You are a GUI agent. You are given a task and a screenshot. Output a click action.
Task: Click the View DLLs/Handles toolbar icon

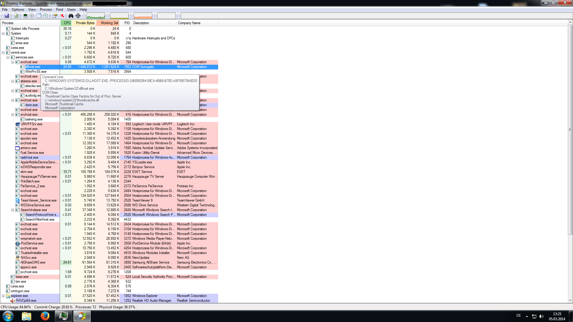tap(46, 16)
